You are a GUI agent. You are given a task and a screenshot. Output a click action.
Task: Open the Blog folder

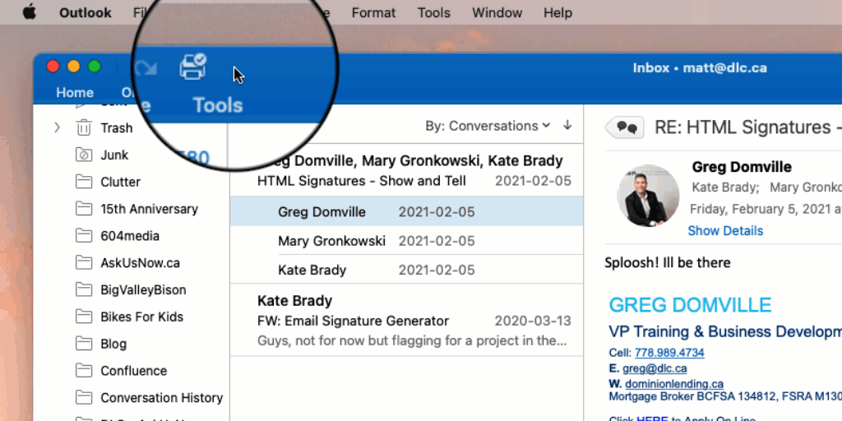113,345
